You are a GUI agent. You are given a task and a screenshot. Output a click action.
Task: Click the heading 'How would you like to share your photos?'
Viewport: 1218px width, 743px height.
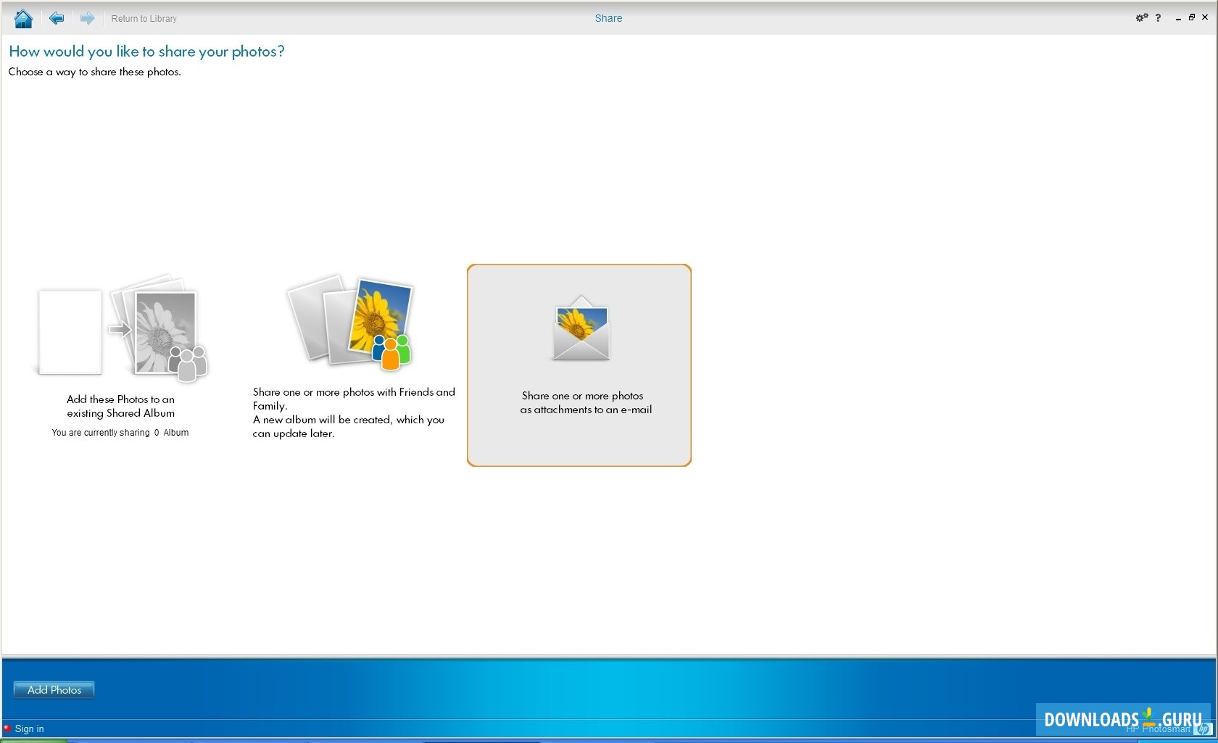[146, 51]
